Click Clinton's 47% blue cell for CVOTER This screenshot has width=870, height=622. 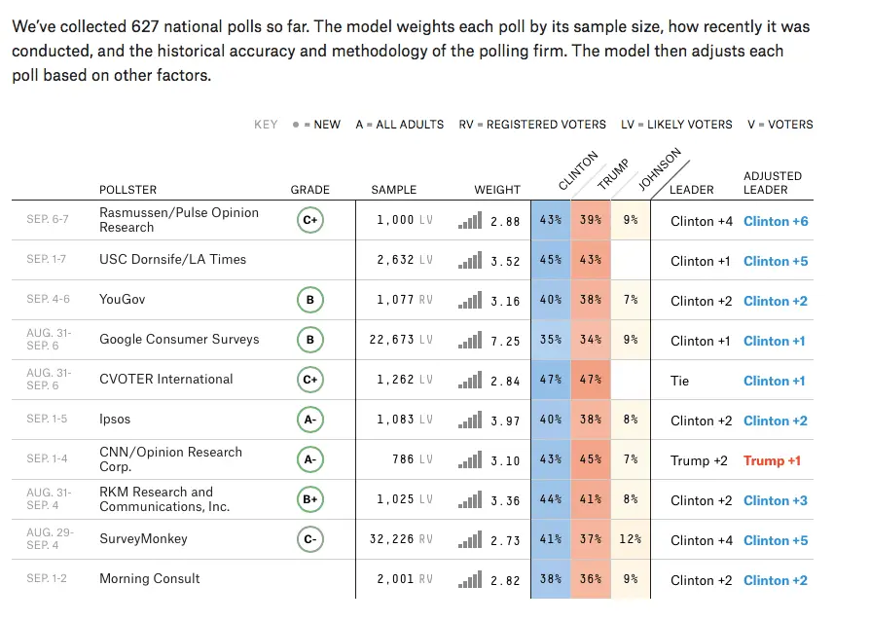(551, 381)
